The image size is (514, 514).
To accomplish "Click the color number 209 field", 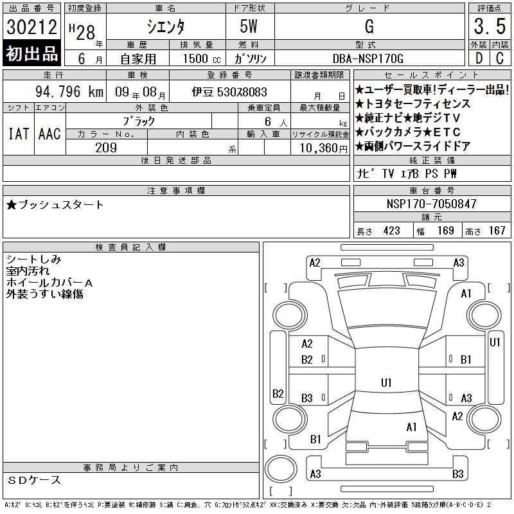I will coord(106,148).
